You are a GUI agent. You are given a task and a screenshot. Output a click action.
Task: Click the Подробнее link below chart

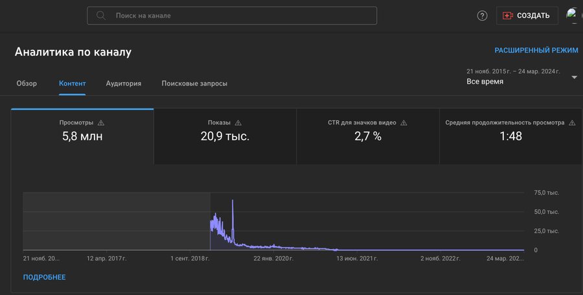pos(44,277)
